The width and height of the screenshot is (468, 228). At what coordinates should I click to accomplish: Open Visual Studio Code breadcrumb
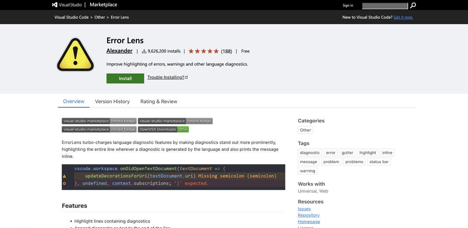71,17
